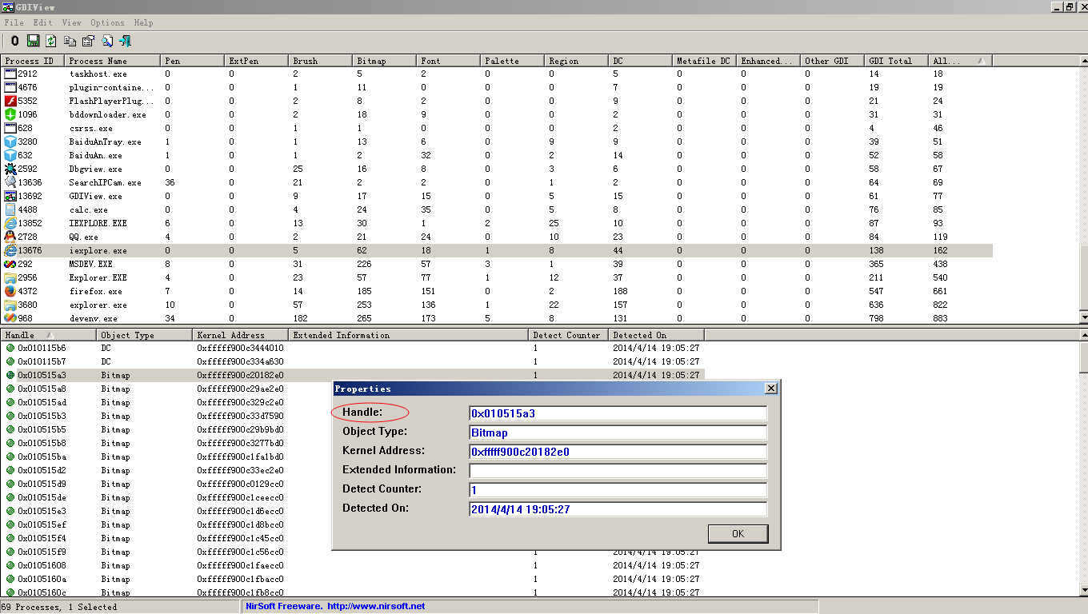The width and height of the screenshot is (1088, 614).
Task: Click the find magnifier toolbar icon
Action: click(x=106, y=41)
